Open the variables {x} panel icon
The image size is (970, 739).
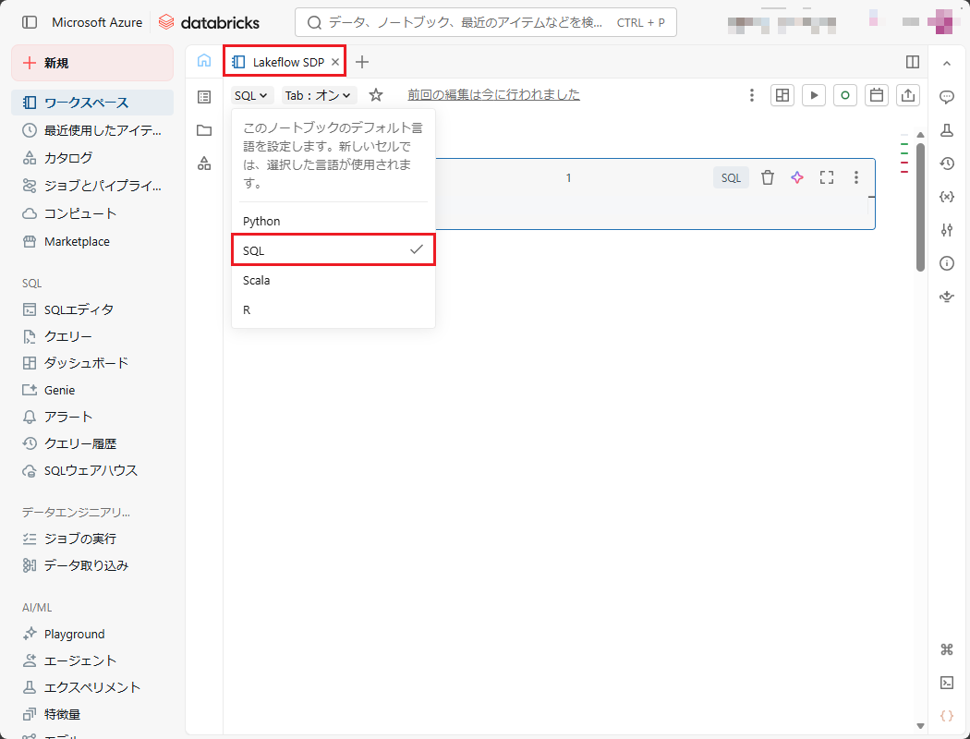[946, 197]
